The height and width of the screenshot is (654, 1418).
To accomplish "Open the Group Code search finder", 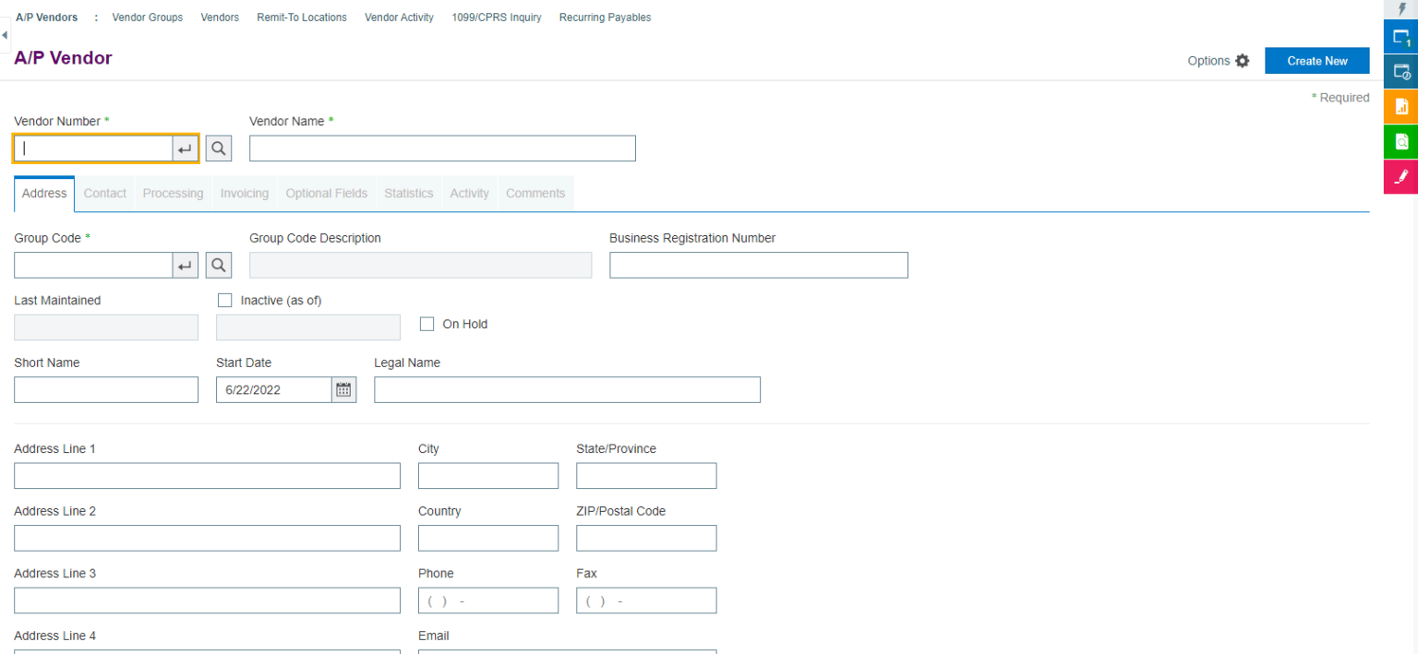I will pos(219,265).
